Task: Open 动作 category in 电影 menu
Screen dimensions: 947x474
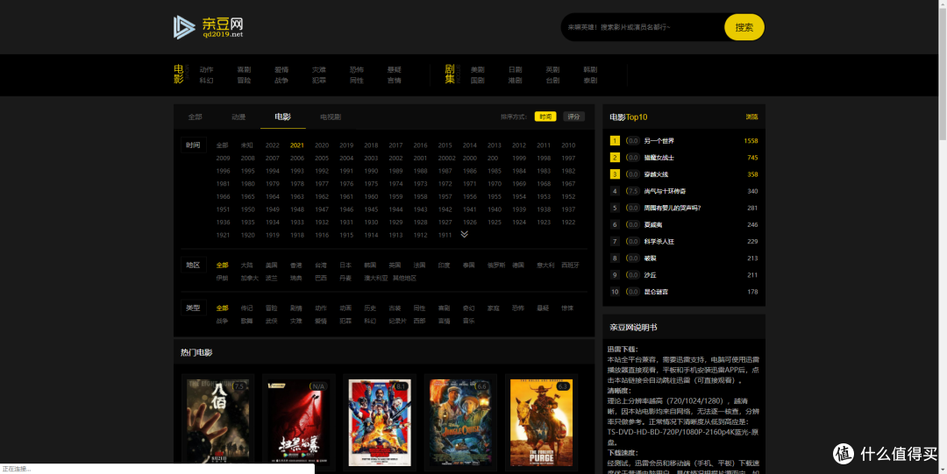Action: pyautogui.click(x=206, y=69)
